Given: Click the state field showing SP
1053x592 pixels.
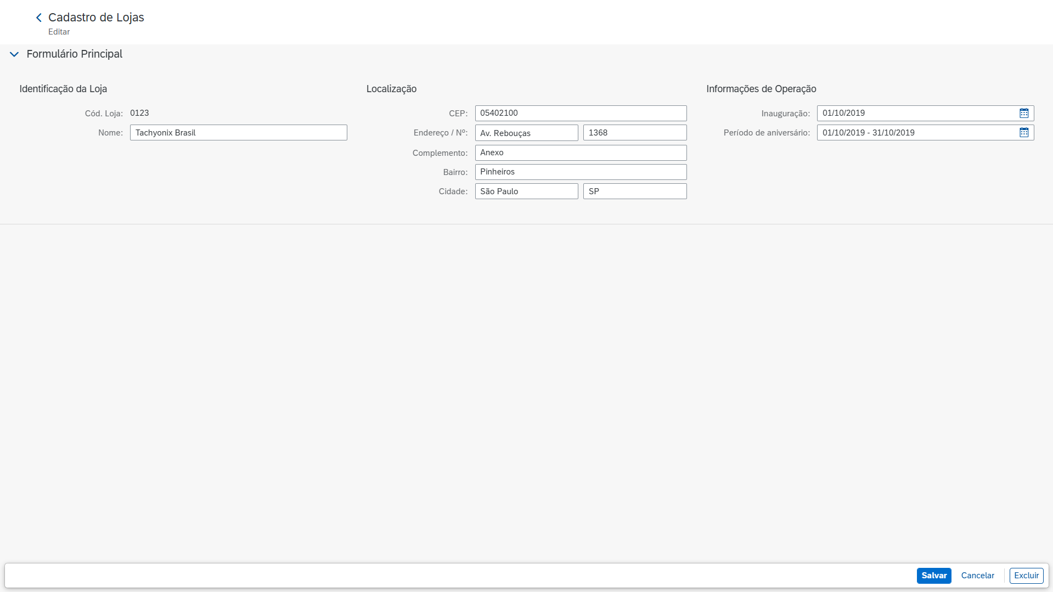Looking at the screenshot, I should click(634, 191).
